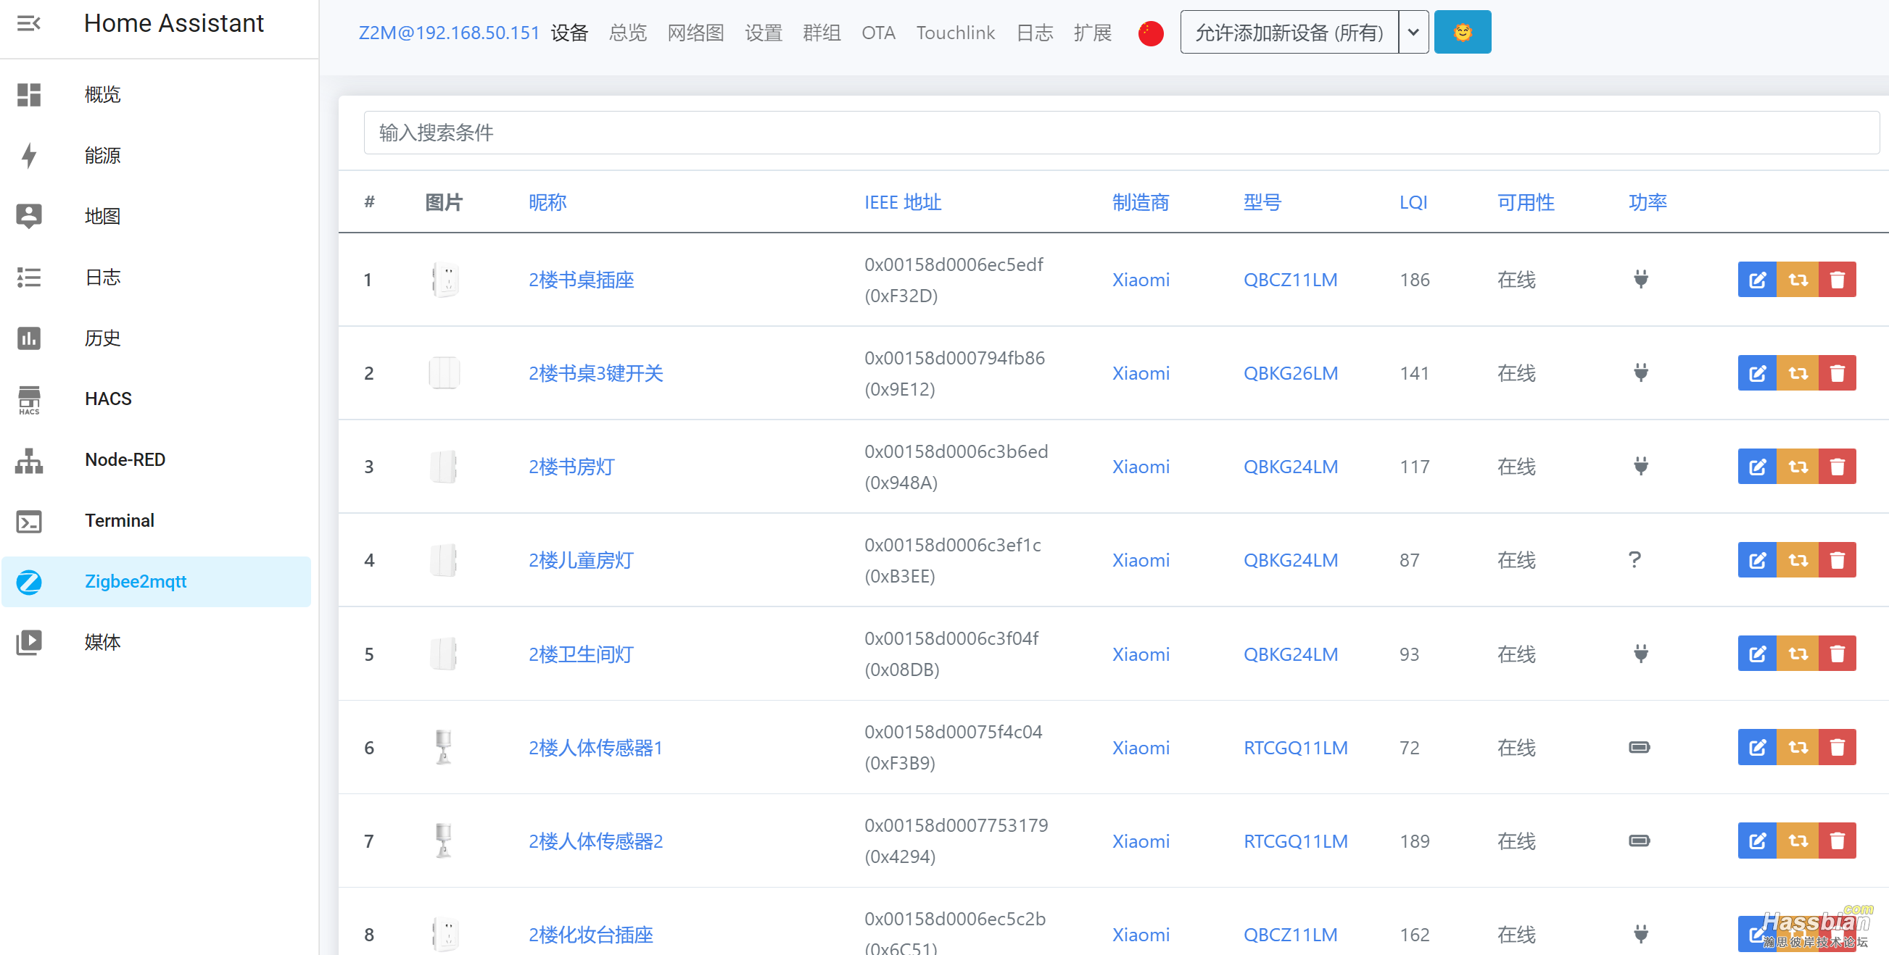Click the battery icon for 2楼人体传感器1
1889x955 pixels.
pos(1640,747)
